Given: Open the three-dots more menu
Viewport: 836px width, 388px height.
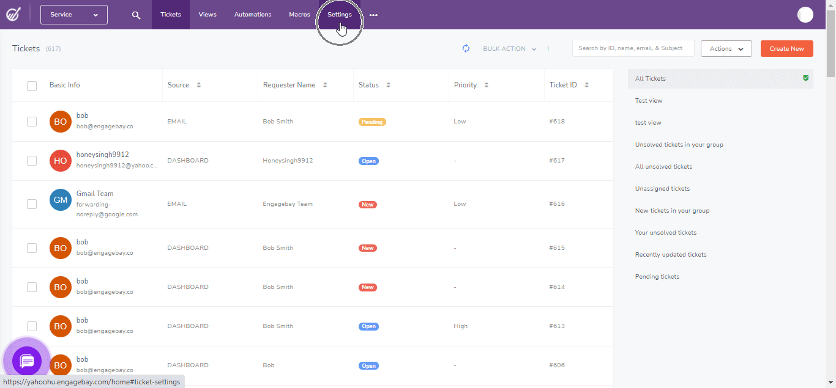Looking at the screenshot, I should click(x=373, y=15).
